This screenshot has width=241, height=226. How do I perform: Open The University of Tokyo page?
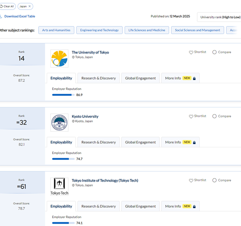click(x=90, y=52)
